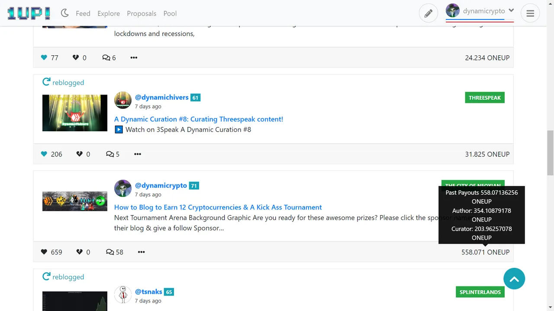Open comments on the post with 6 replies

point(109,57)
